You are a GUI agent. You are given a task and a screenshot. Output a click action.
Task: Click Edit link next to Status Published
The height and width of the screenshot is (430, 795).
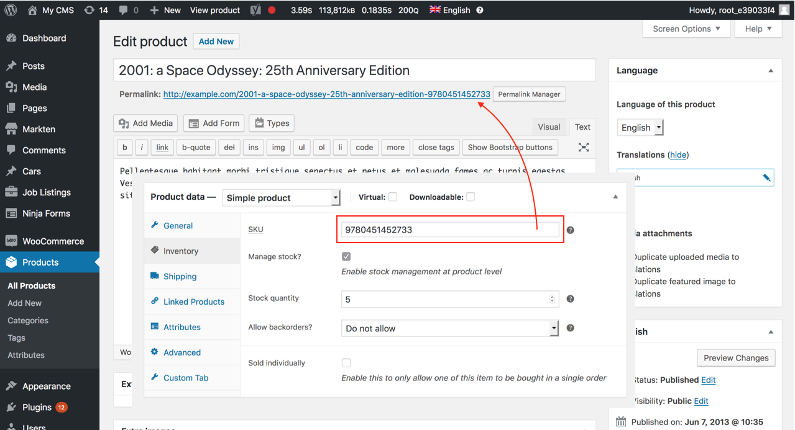709,380
